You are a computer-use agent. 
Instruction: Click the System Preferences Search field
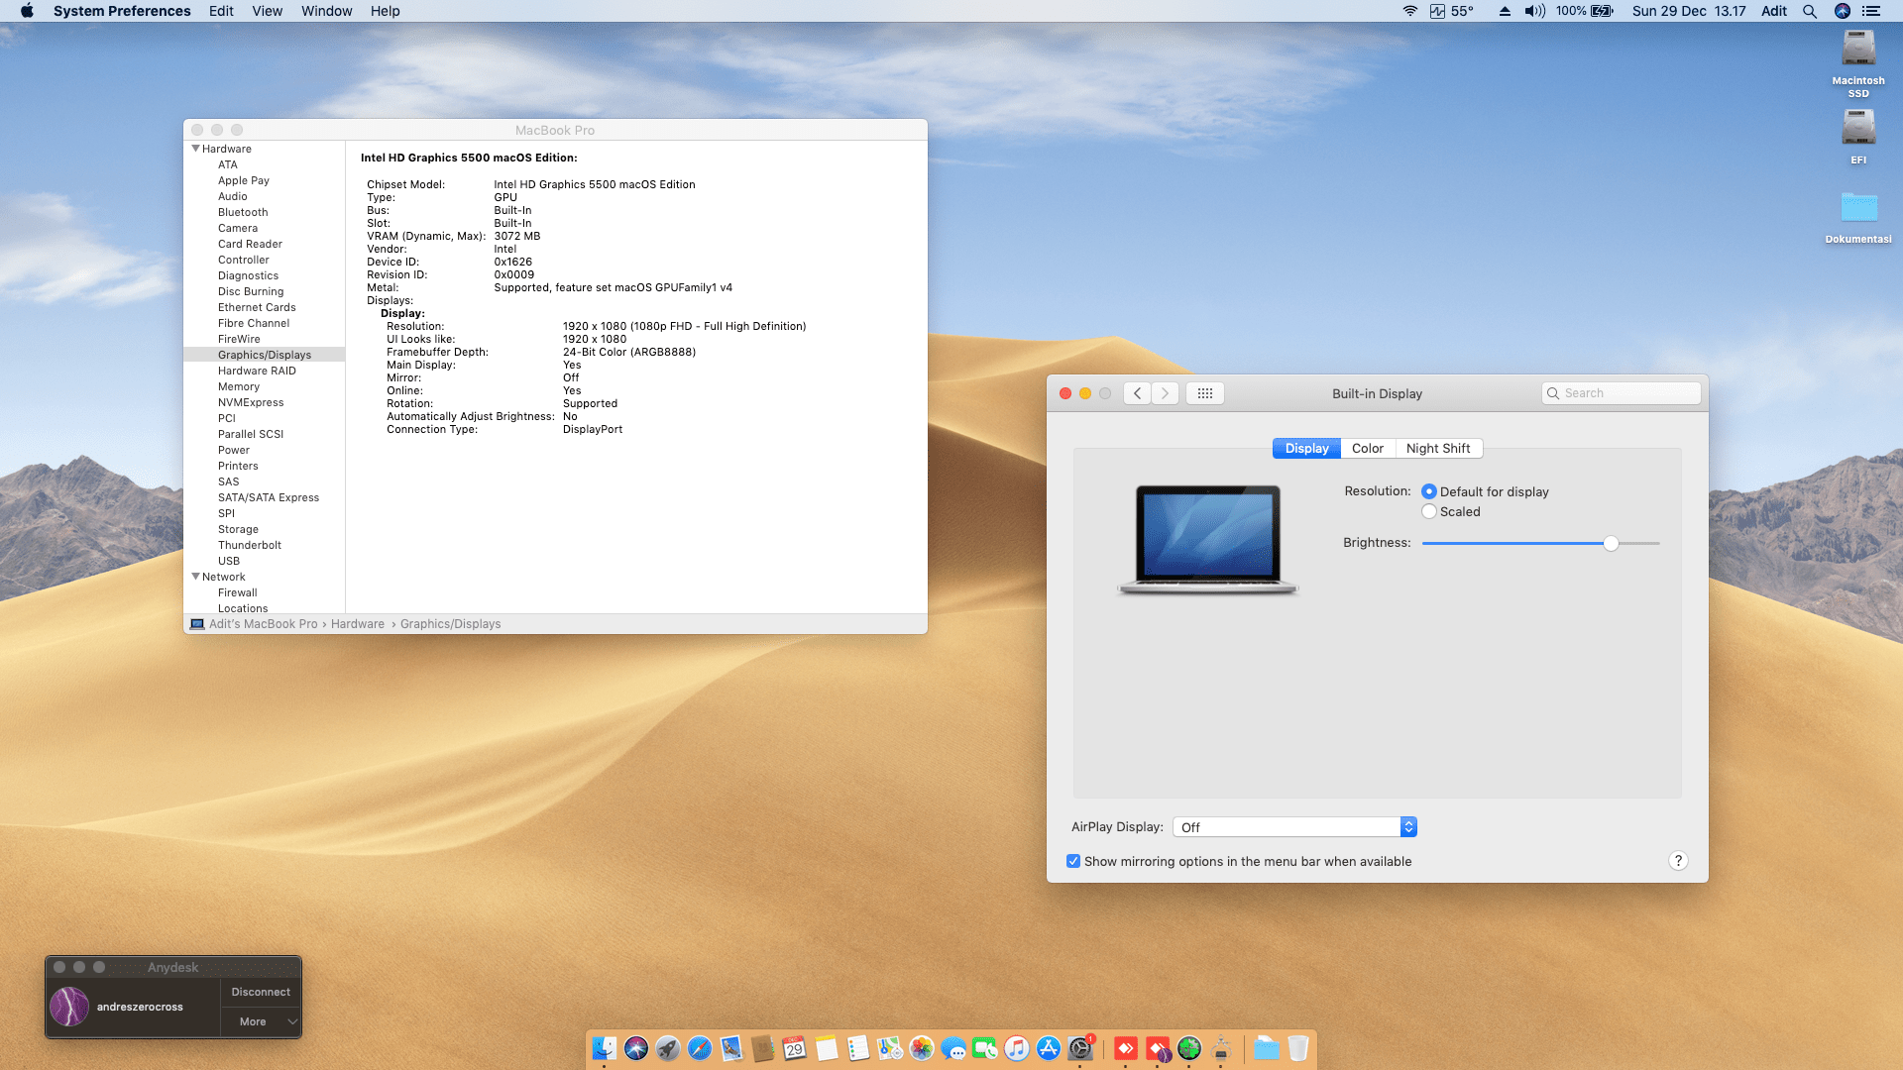[1622, 393]
